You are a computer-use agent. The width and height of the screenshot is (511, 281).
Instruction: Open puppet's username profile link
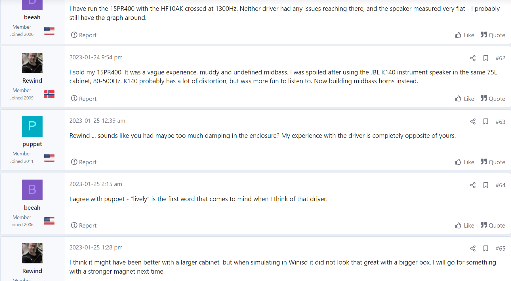(32, 144)
